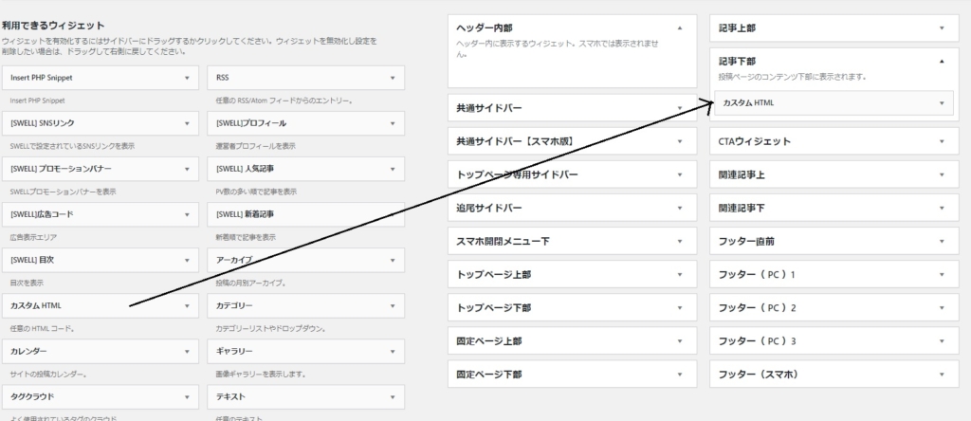
Task: Click the text 任意の HTML コード。
Action: pos(43,329)
